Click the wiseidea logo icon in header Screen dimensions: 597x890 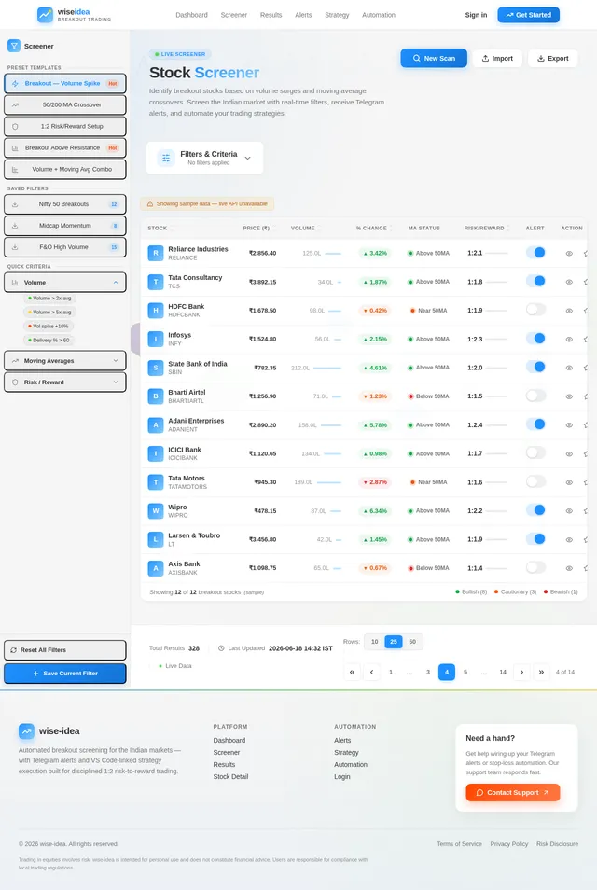(45, 15)
